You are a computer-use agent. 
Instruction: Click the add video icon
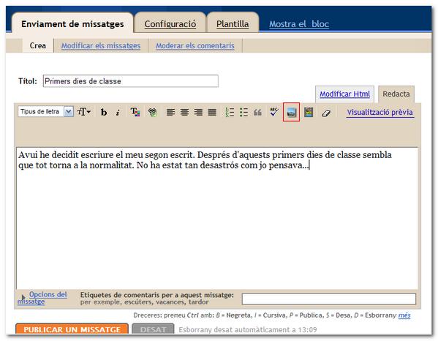tap(309, 113)
